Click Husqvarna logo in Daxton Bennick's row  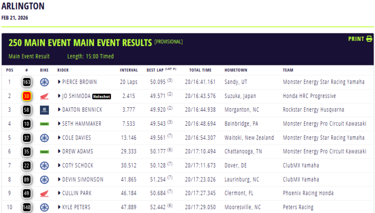click(44, 110)
